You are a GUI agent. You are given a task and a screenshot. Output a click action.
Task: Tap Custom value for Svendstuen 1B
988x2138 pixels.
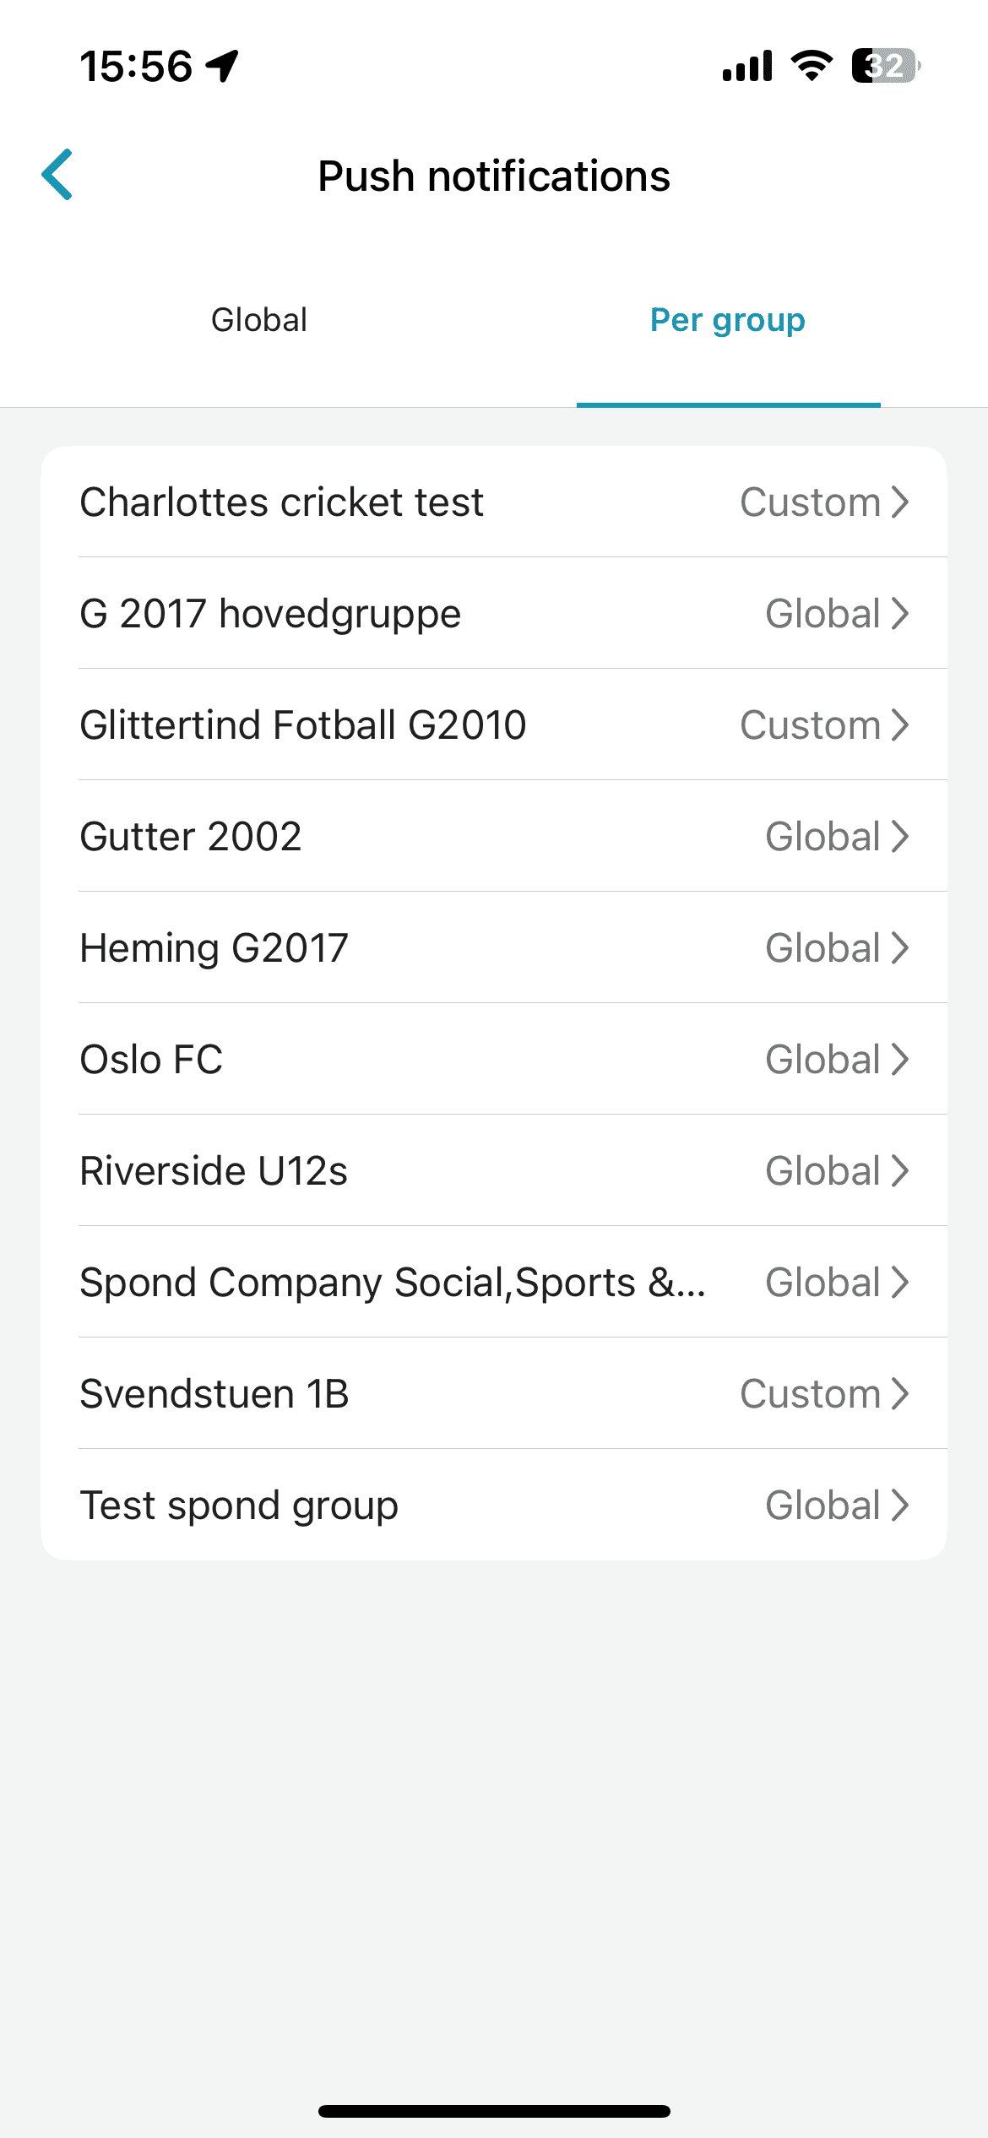click(x=810, y=1394)
